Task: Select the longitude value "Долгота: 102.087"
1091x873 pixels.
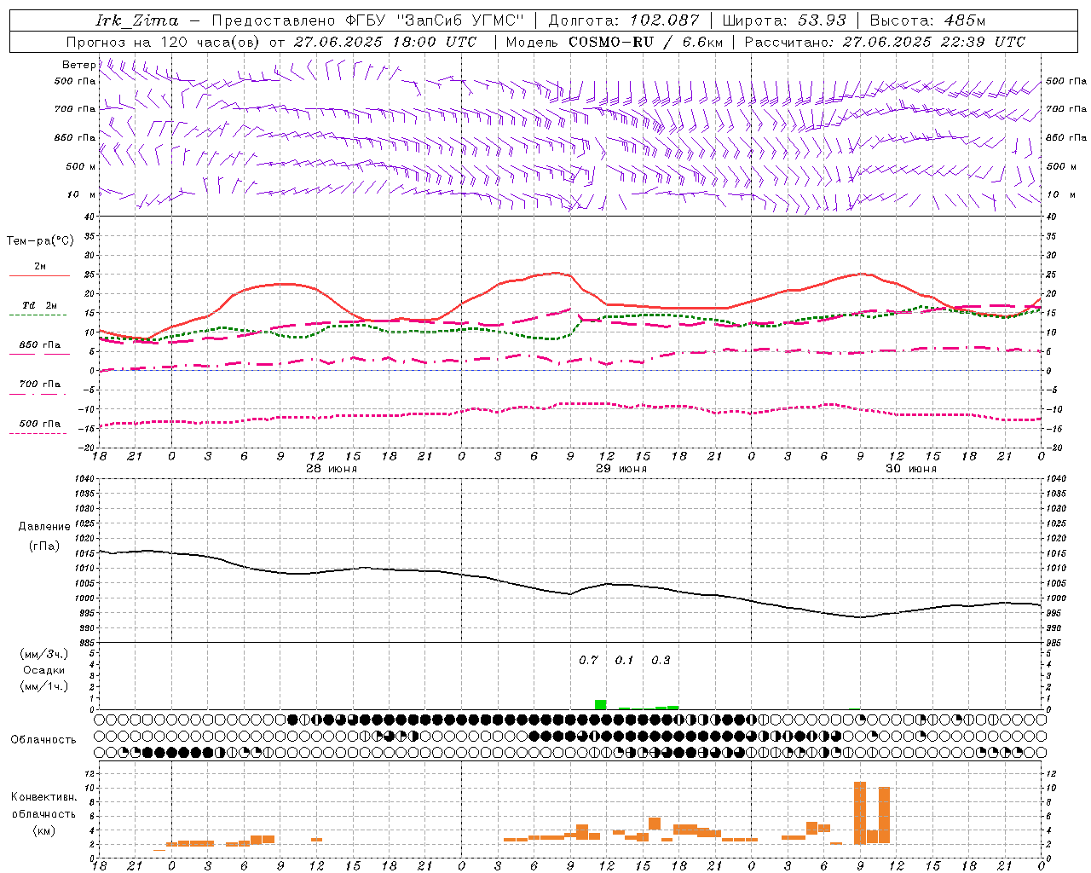Action: tap(623, 20)
